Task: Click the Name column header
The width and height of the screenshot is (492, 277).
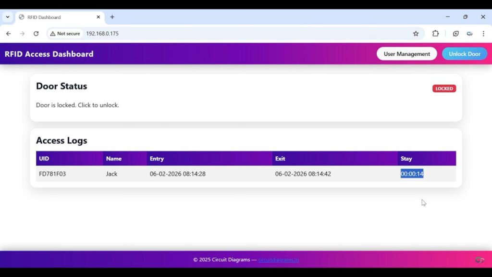Action: pyautogui.click(x=125, y=159)
